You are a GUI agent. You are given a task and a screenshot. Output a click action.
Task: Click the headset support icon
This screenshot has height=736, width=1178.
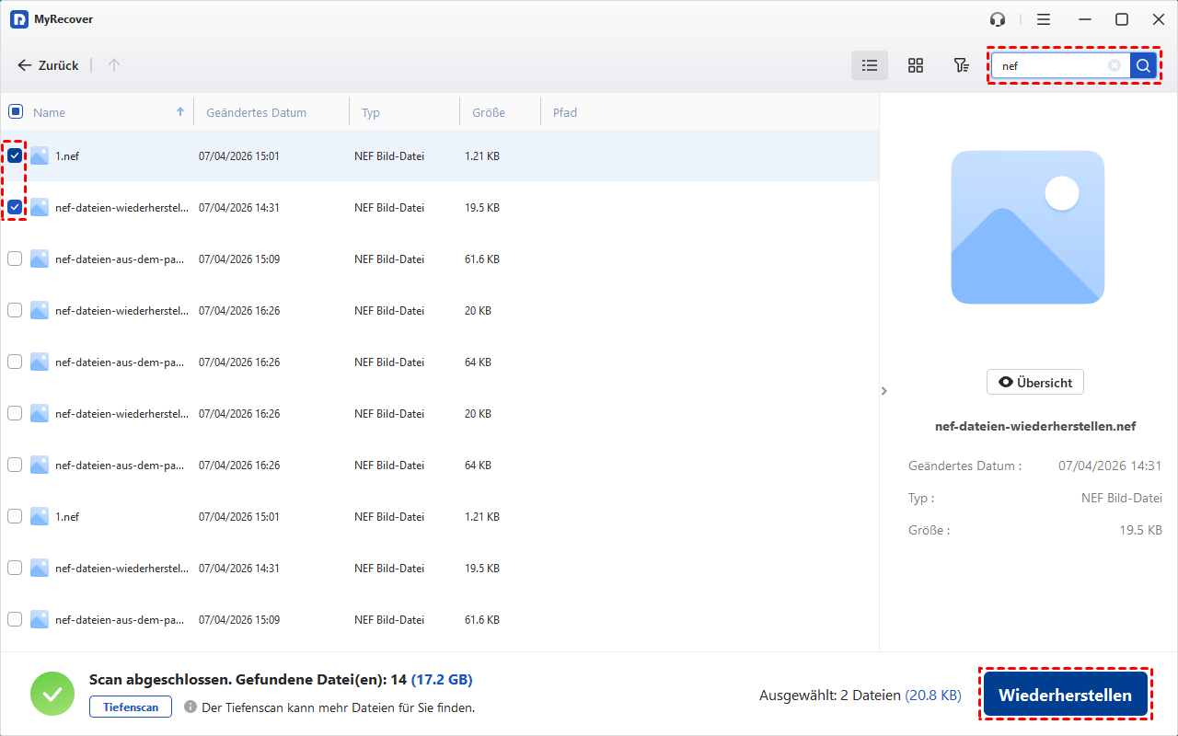998,19
